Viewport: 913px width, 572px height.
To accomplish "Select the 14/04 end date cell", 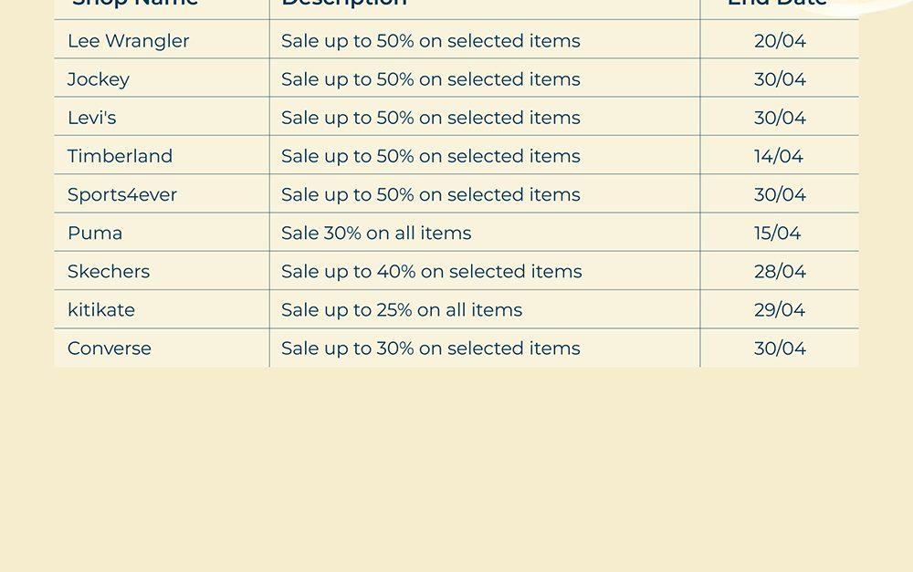I will click(x=779, y=156).
